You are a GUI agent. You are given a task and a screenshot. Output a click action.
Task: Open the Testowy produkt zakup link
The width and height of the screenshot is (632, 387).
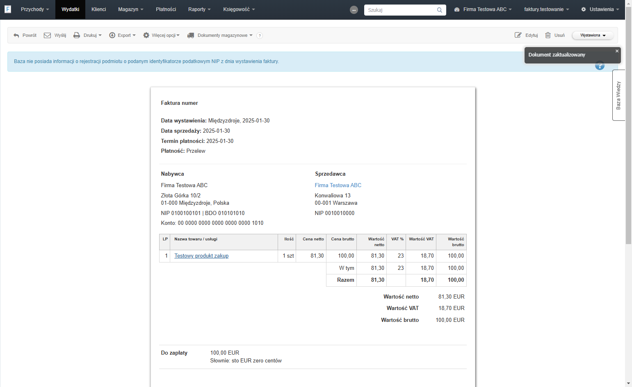pos(201,256)
